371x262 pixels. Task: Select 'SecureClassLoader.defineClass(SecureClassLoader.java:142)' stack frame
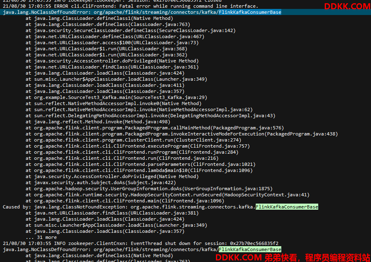(x=131, y=30)
